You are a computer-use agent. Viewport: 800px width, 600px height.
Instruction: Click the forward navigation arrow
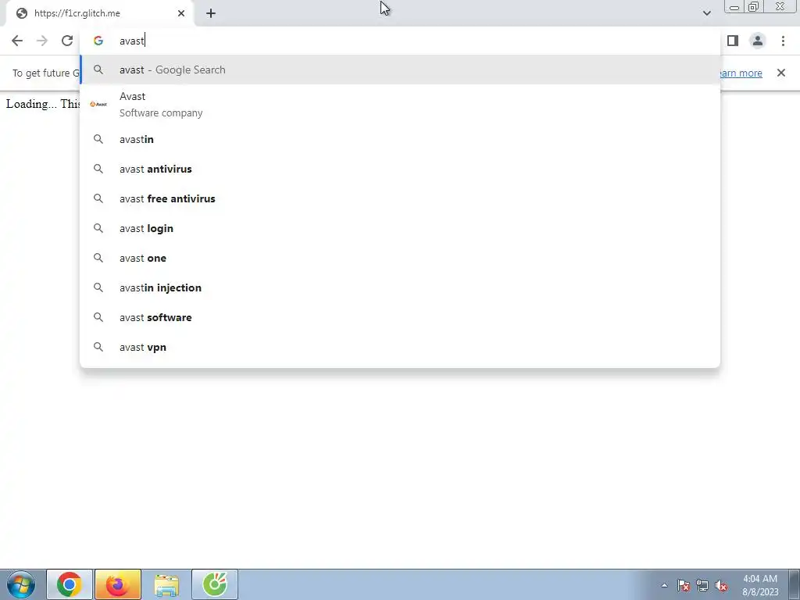click(x=42, y=41)
